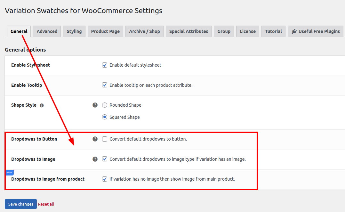Screen dimensions: 345x212
Task: Enable Convert default dropdowns to button
Action: (105, 139)
